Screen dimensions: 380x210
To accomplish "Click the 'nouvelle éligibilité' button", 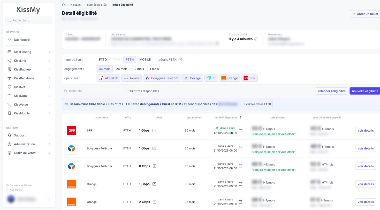I will point(365,91).
